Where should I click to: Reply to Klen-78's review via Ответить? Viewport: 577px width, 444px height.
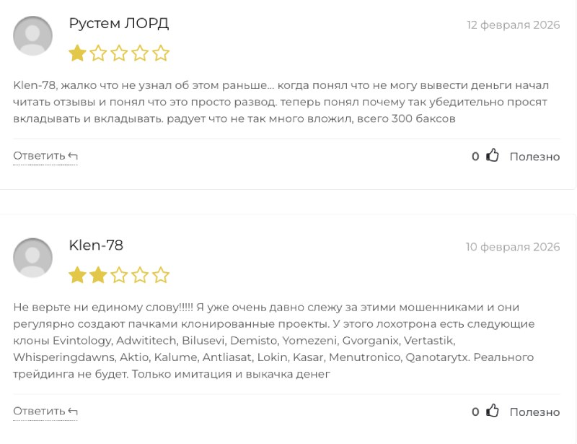click(45, 412)
